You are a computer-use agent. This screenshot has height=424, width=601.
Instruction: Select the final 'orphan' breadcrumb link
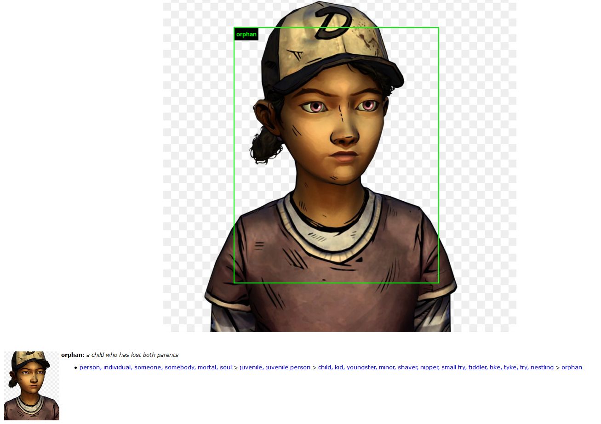[572, 367]
